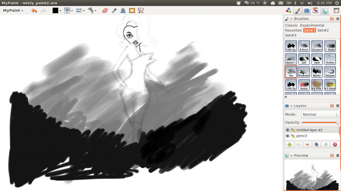Expand the Brushes panel header arrow
Image resolution: width=341 pixels, height=191 pixels.
pos(291,19)
